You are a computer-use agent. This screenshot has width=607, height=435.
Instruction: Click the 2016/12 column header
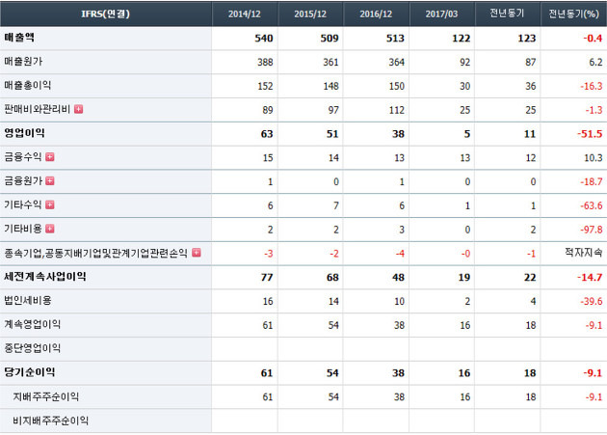click(x=377, y=14)
